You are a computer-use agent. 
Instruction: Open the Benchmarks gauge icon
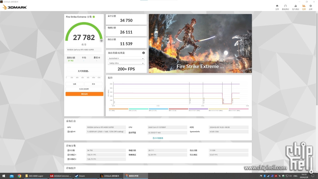point(285,6)
